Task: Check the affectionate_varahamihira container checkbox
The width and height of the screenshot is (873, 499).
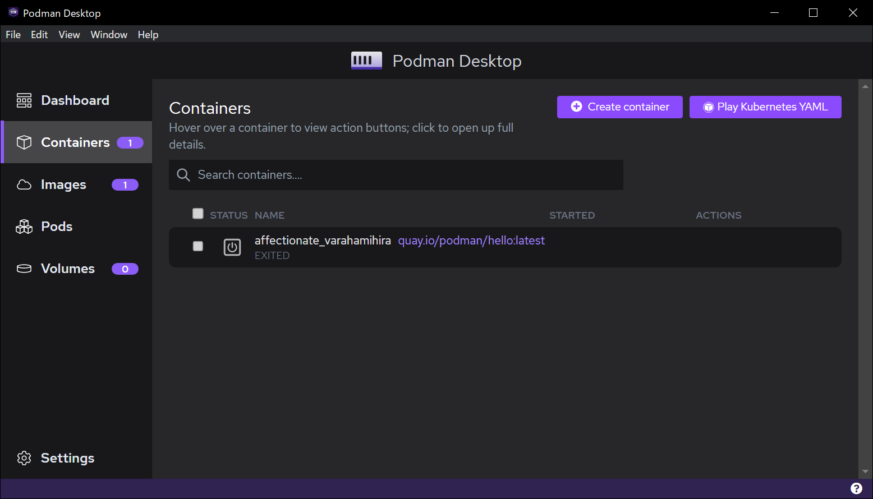Action: point(198,246)
